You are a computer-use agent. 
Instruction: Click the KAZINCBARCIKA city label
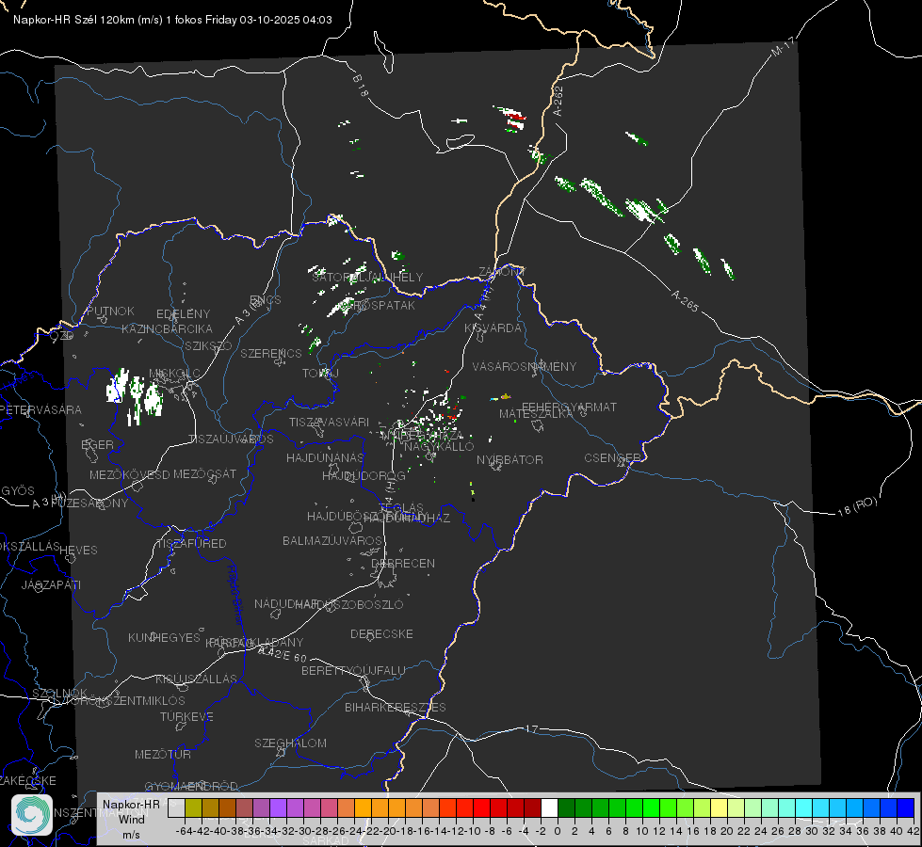point(167,328)
